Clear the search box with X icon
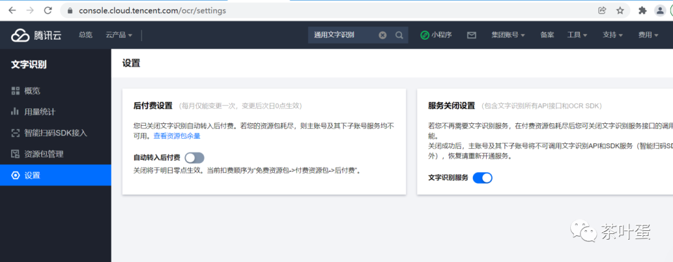Viewport: 673px width, 262px height. click(x=383, y=35)
